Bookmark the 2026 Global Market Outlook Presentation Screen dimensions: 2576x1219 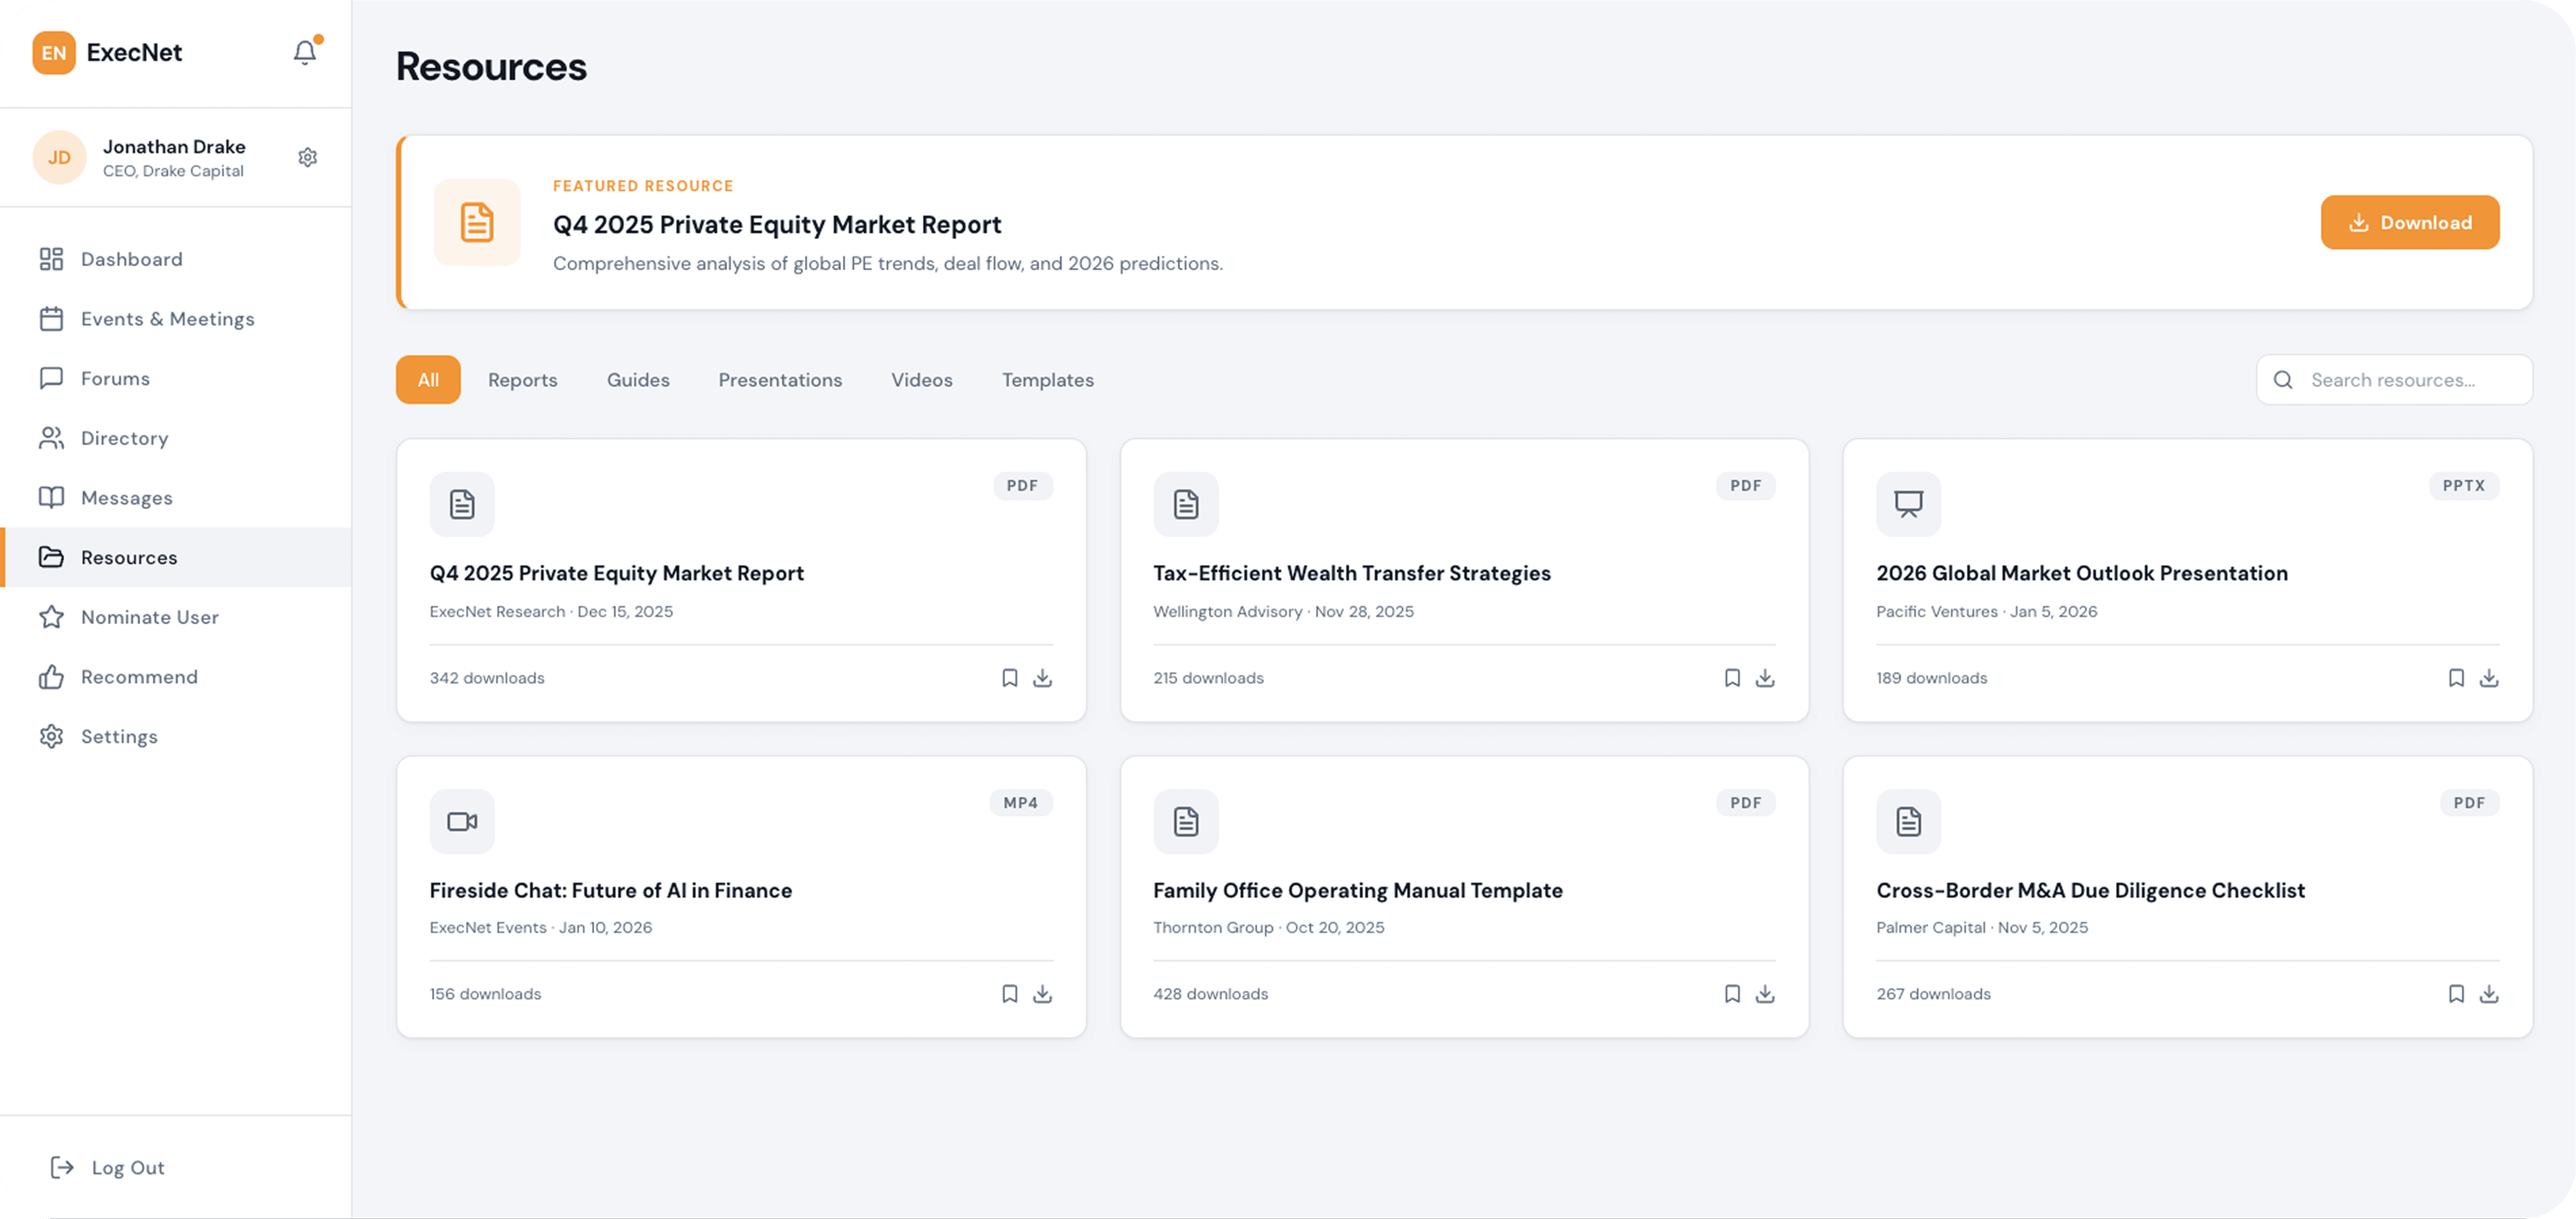pos(2455,678)
